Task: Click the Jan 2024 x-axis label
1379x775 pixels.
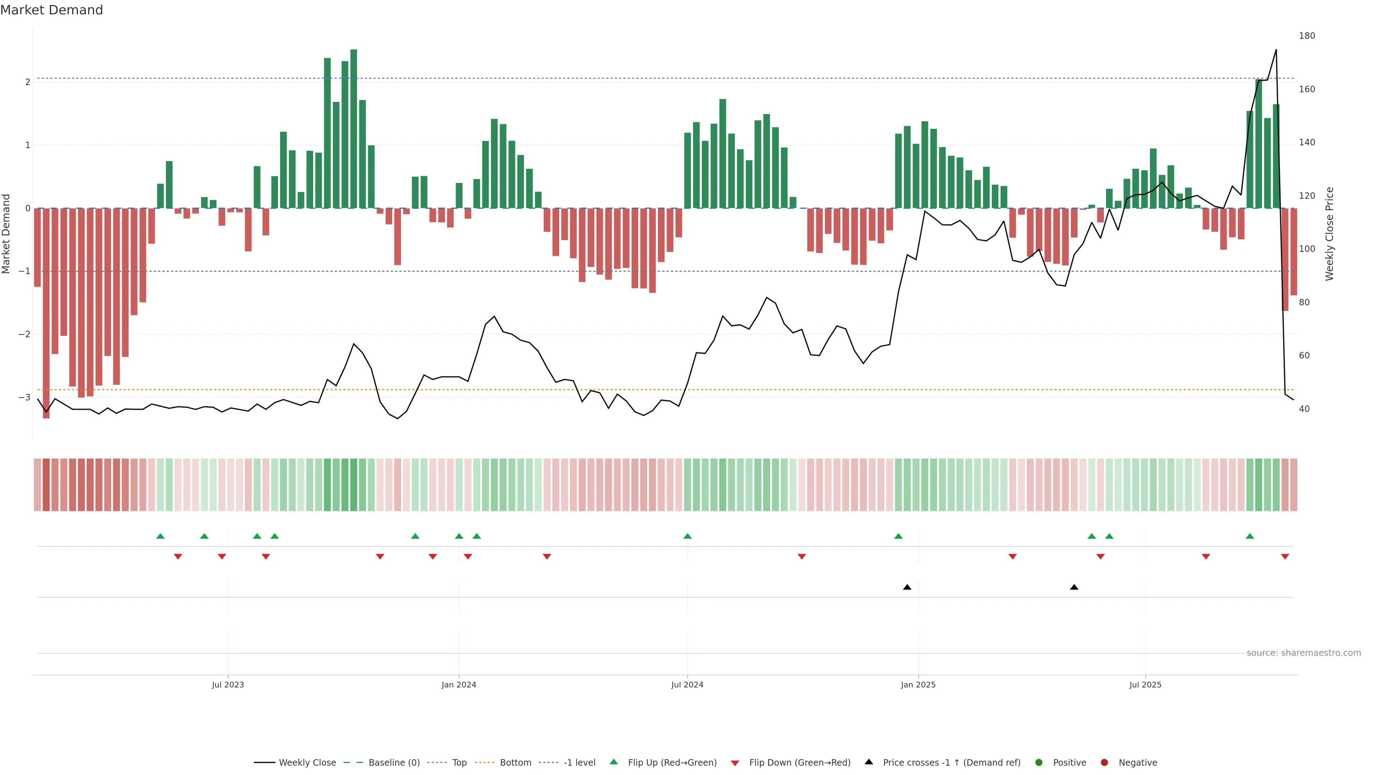Action: [459, 685]
